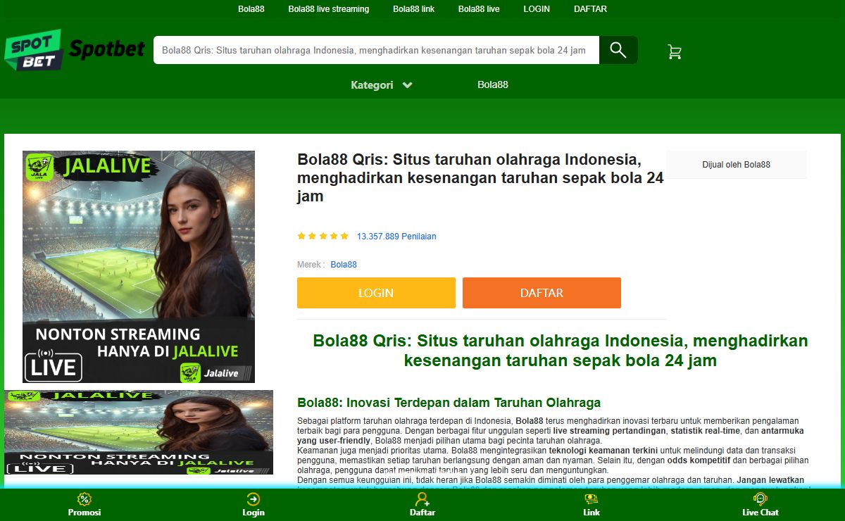Viewport: 845px width, 521px height.
Task: Open Bola88 link menu item
Action: (x=414, y=9)
